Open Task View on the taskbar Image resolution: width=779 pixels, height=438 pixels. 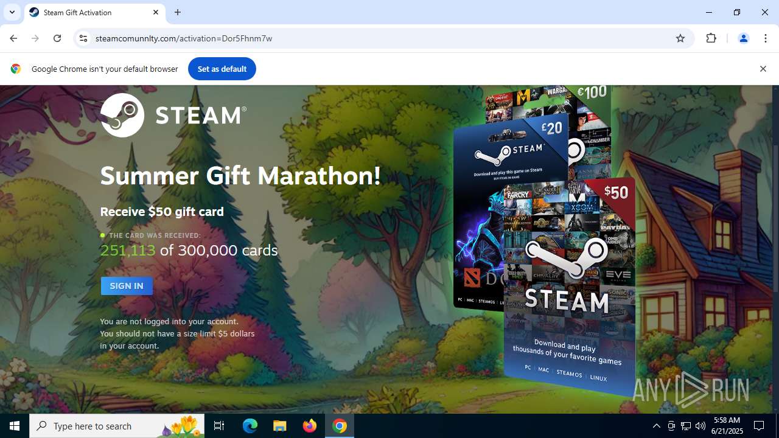point(219,426)
